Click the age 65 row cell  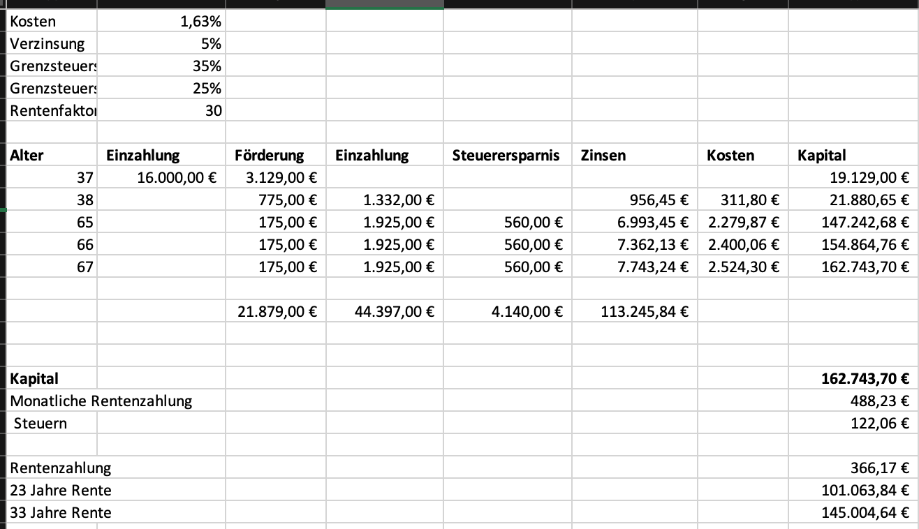coord(52,223)
